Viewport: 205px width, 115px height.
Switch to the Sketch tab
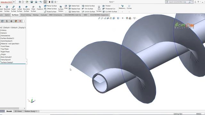pos(7,15)
